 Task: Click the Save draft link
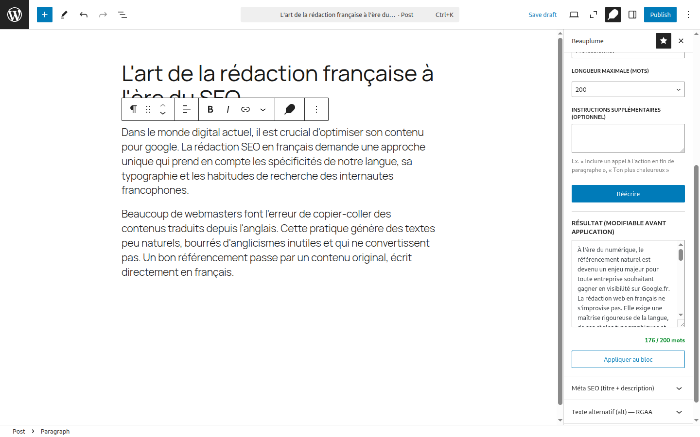point(542,15)
